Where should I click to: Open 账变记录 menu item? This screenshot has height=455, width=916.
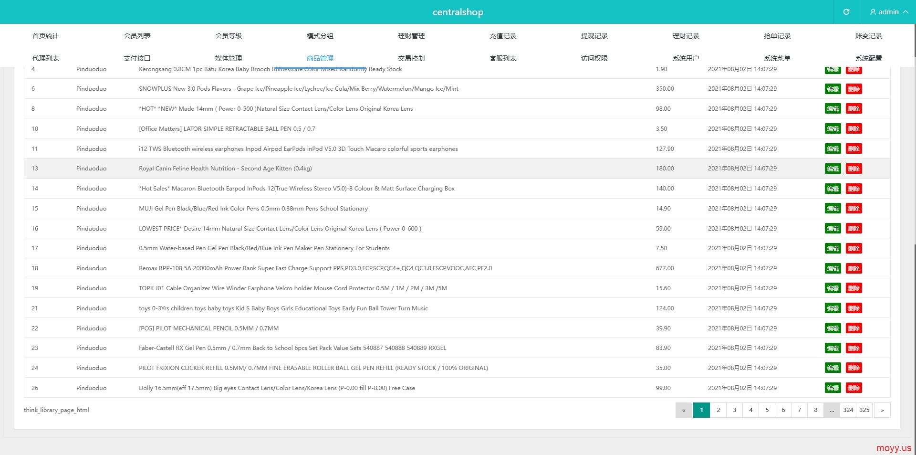point(869,36)
